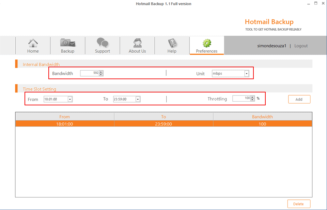Click the Bandwidth column header
Viewport: 327px width, 210px height.
pos(263,117)
